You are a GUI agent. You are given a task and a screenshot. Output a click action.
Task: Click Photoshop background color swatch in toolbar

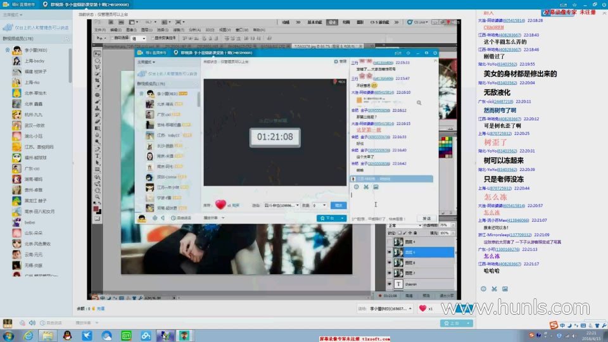99,212
